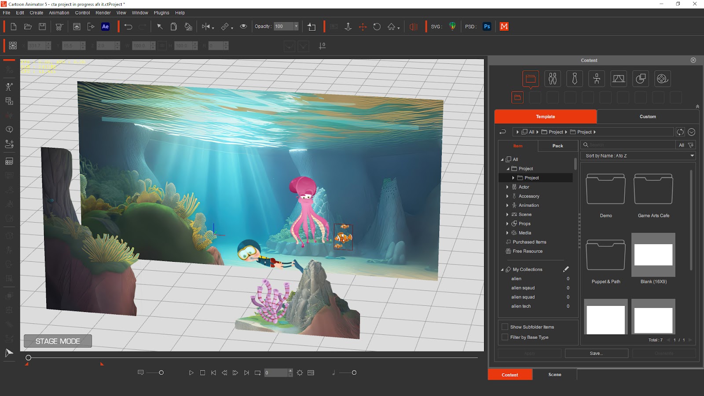The image size is (704, 396).
Task: Open the Accessory (tie) category icon
Action: 574,78
